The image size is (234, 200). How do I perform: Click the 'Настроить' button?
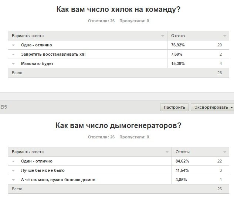click(174, 107)
